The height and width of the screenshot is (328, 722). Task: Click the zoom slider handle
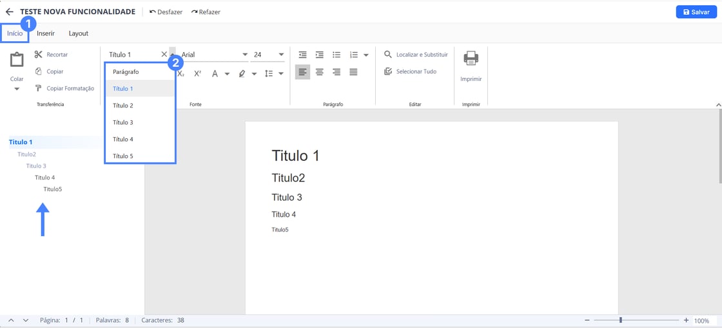621,320
